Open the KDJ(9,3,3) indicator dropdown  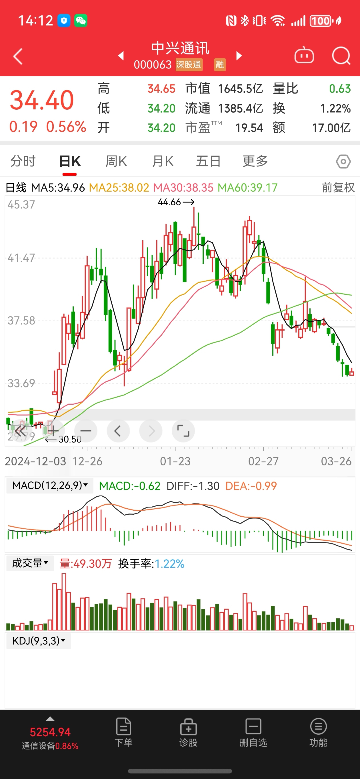click(39, 641)
